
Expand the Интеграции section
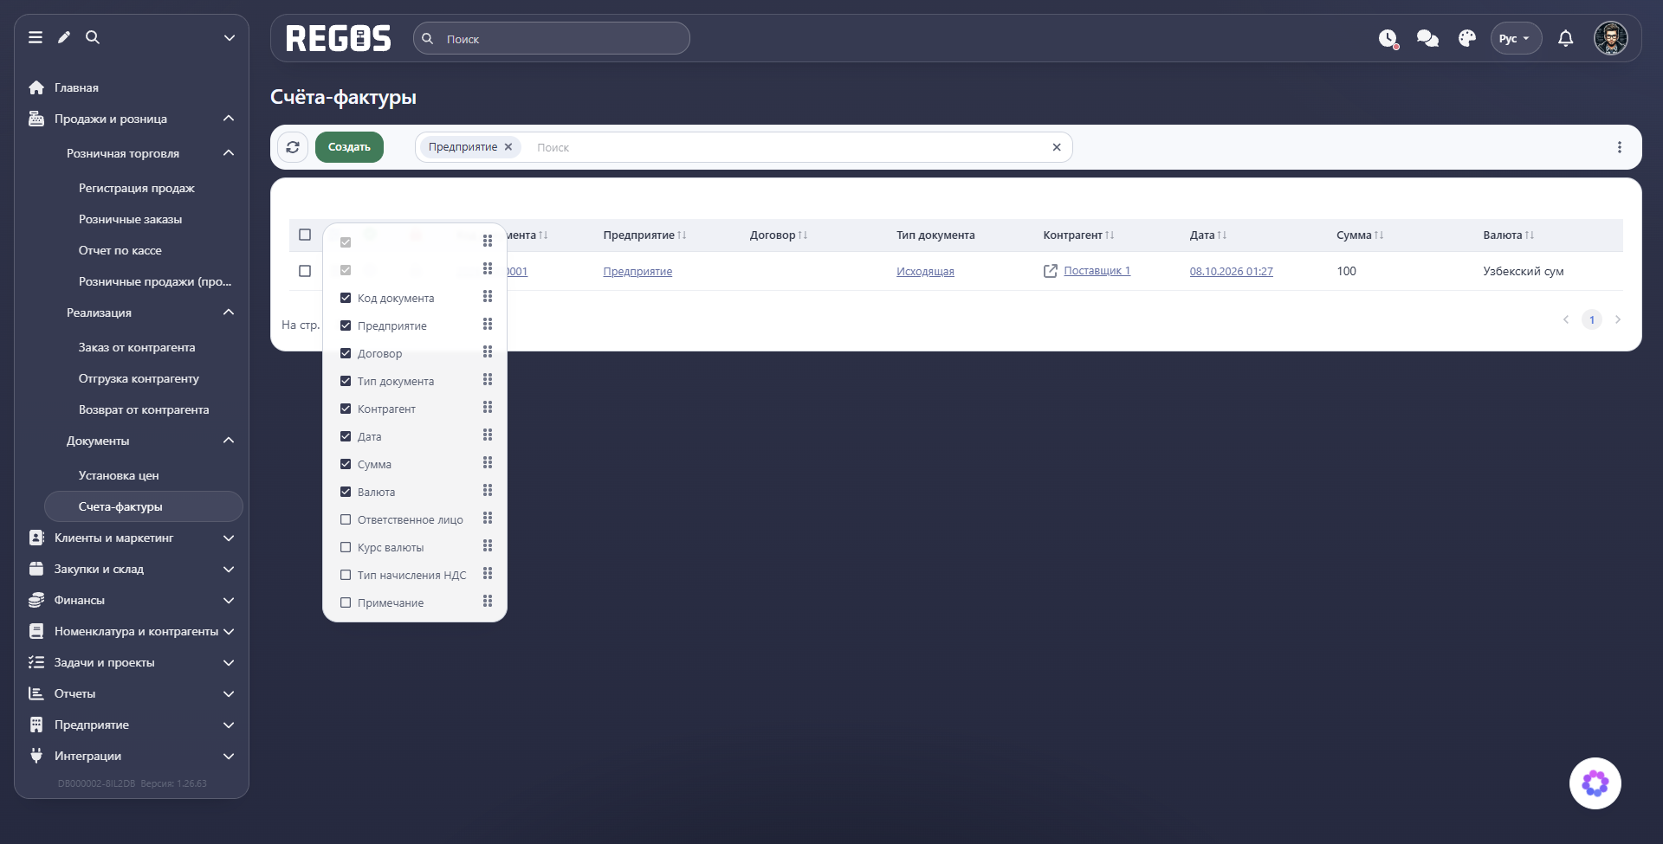tap(229, 756)
